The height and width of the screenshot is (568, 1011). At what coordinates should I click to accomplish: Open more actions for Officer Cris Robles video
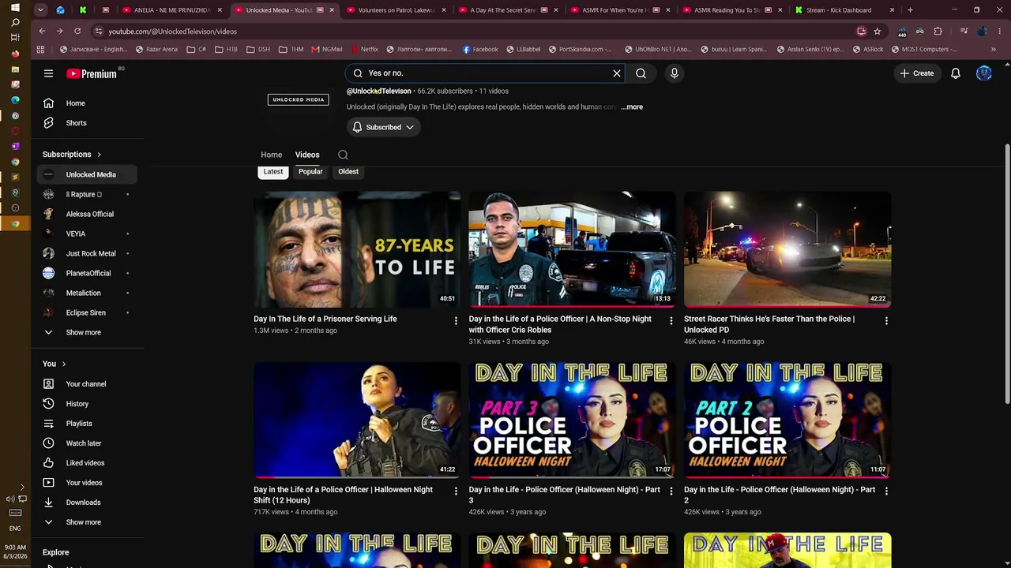point(671,320)
